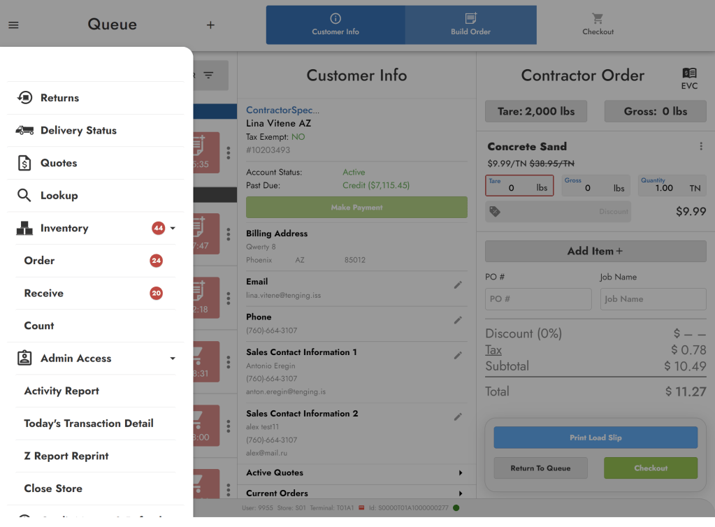Edit the Phone with pencil icon

458,320
